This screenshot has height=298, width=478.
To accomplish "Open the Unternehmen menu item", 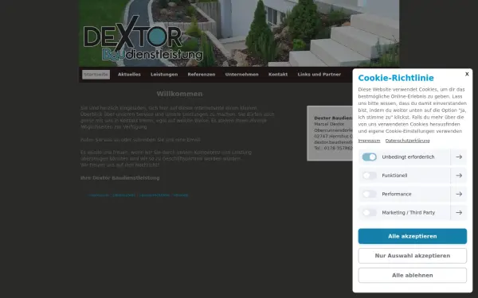I will 241,74.
